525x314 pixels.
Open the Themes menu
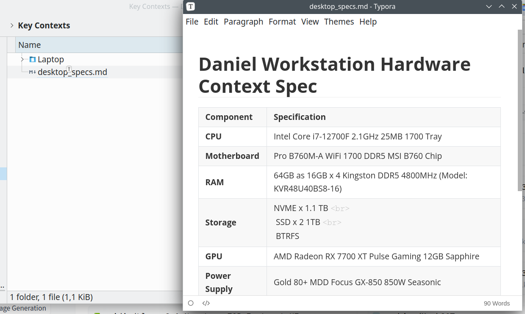coord(339,22)
